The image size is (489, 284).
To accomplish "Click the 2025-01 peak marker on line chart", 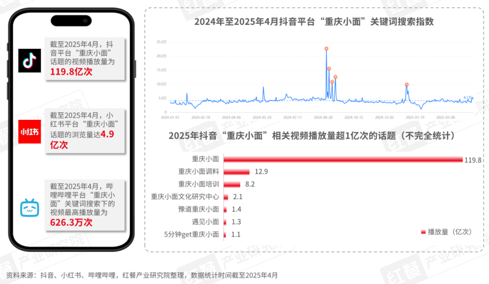I will [407, 85].
